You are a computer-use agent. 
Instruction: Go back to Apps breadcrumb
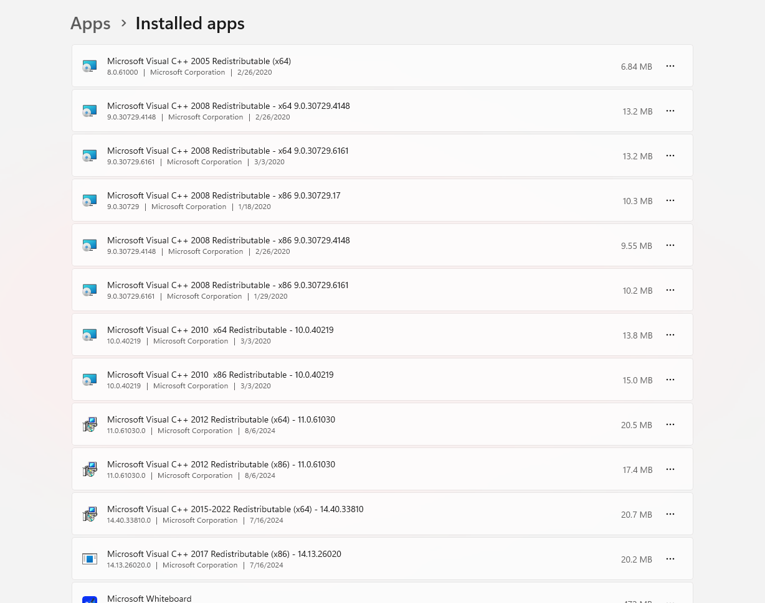(90, 24)
